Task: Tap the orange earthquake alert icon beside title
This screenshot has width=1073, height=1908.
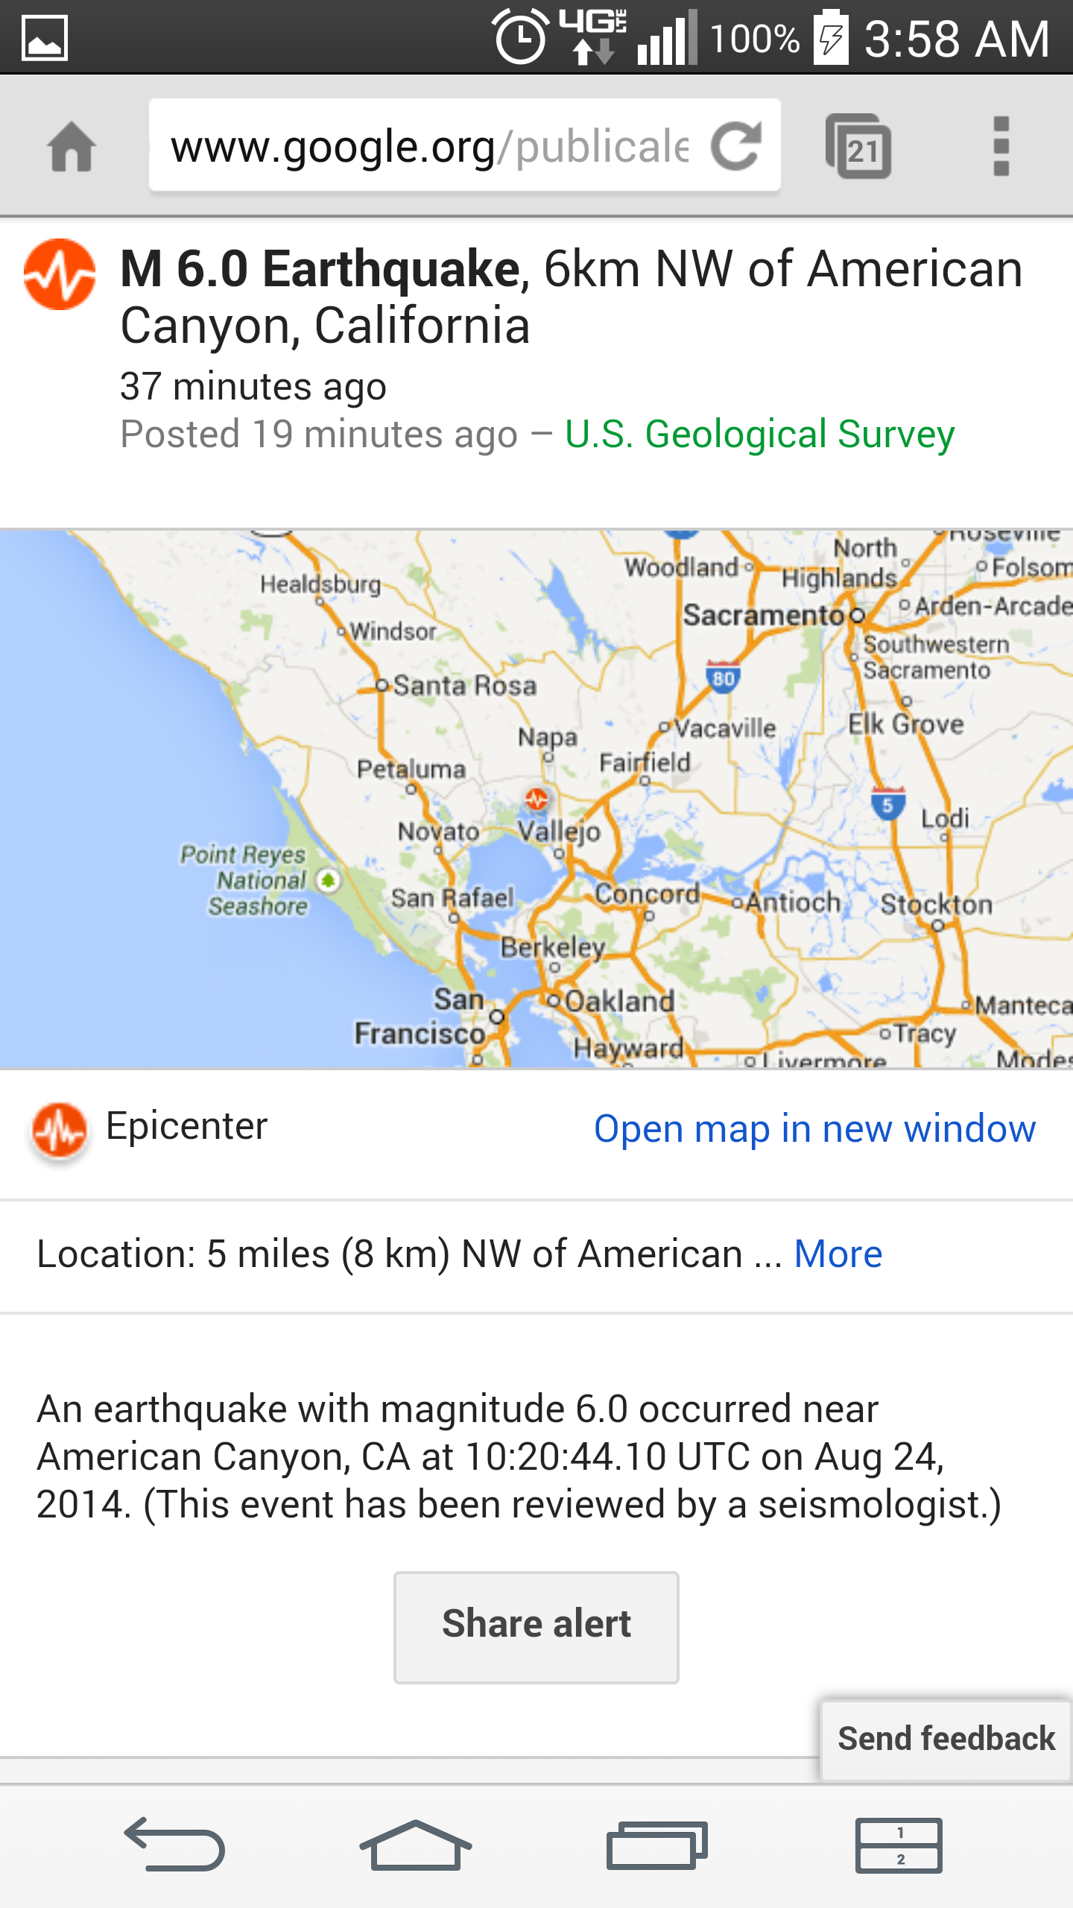Action: point(60,274)
